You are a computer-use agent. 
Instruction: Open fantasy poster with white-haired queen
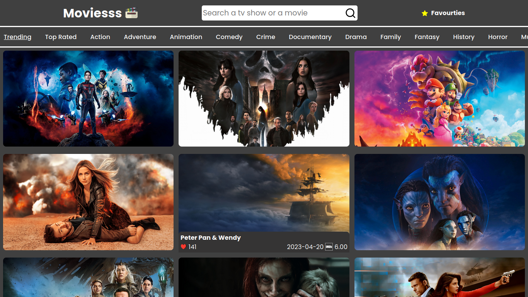(88, 277)
